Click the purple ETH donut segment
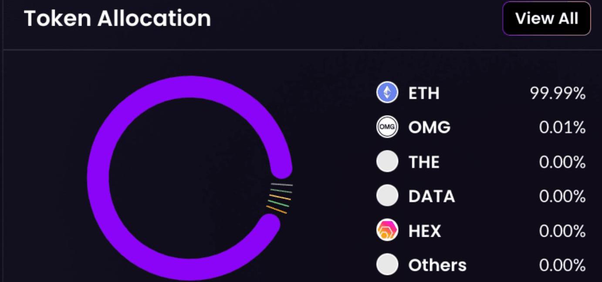Image resolution: width=602 pixels, height=282 pixels. (98, 178)
